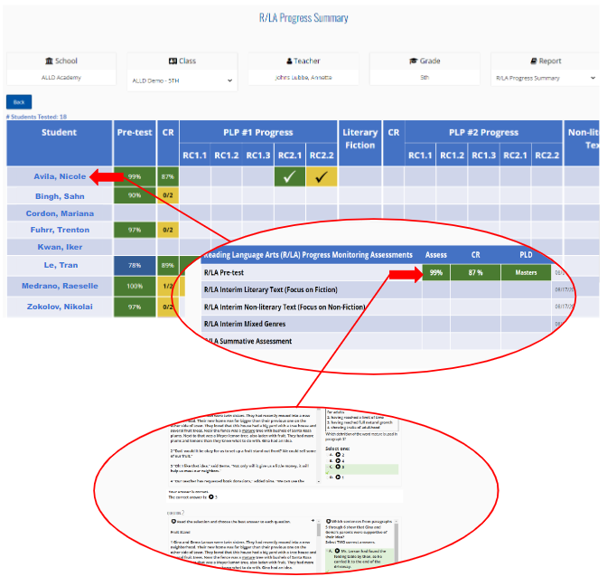Click yellow checkmark under PLP #1 RC2.2
Screen dimensions: 607x586
tap(321, 177)
